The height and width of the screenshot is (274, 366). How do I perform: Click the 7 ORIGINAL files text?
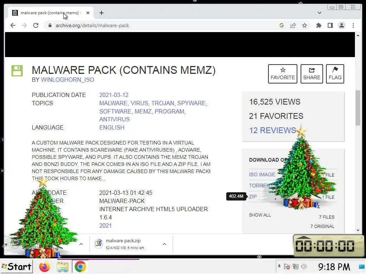[322, 227]
